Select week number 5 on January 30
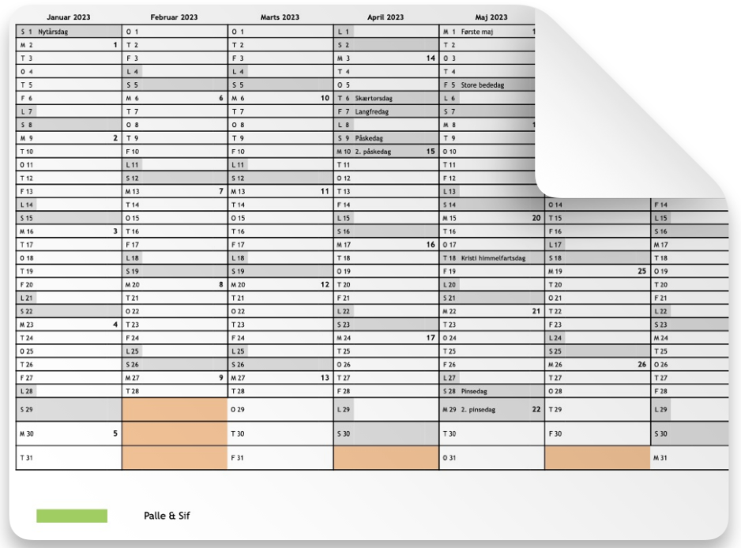The height and width of the screenshot is (548, 741). (x=115, y=434)
